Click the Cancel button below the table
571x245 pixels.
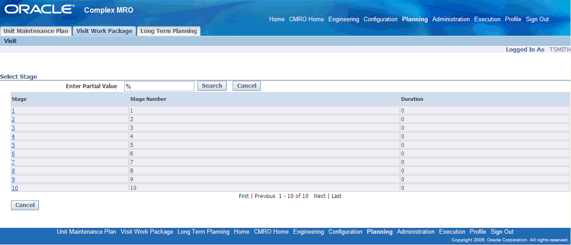click(x=25, y=205)
